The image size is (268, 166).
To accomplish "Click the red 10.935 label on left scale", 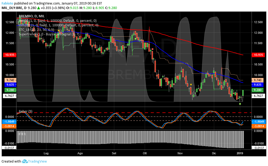I will [10, 55].
